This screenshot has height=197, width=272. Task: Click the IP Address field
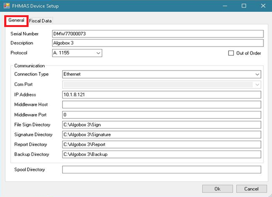[161, 94]
